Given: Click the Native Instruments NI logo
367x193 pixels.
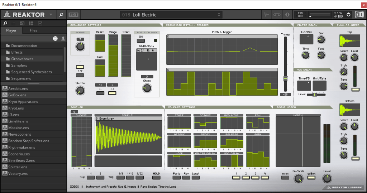Looking at the screenshot, I should (x=359, y=15).
